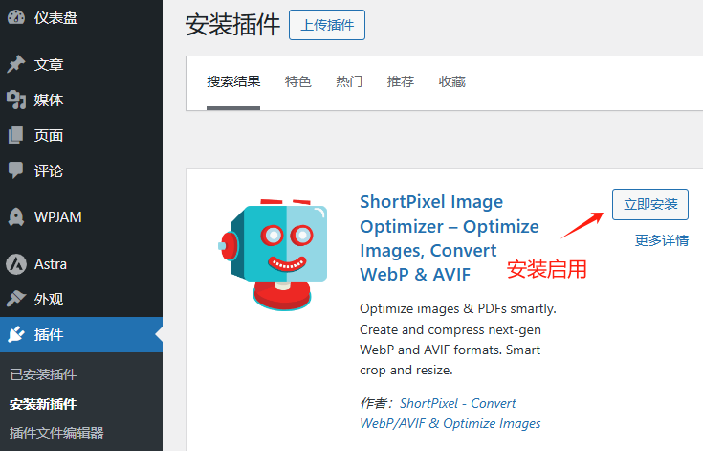
Task: Select the 推荐 tab
Action: [x=401, y=82]
